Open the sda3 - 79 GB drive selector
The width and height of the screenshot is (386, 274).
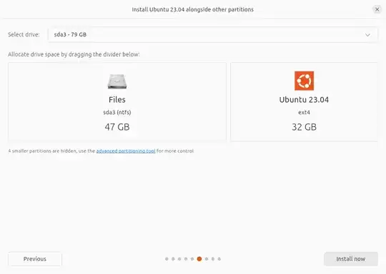click(213, 35)
